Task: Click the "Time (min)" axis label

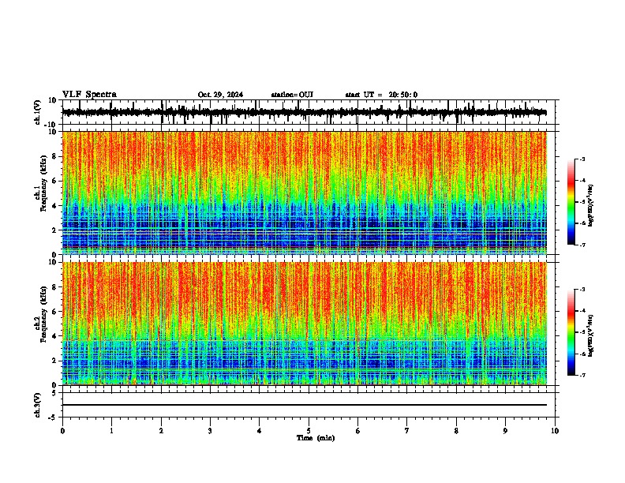Action: coord(316,438)
